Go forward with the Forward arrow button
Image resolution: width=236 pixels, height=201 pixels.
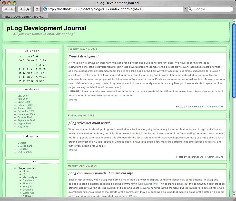pos(12,9)
